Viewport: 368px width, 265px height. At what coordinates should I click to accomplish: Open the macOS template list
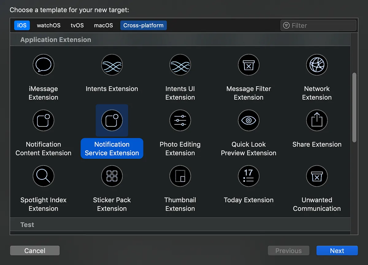pyautogui.click(x=103, y=25)
